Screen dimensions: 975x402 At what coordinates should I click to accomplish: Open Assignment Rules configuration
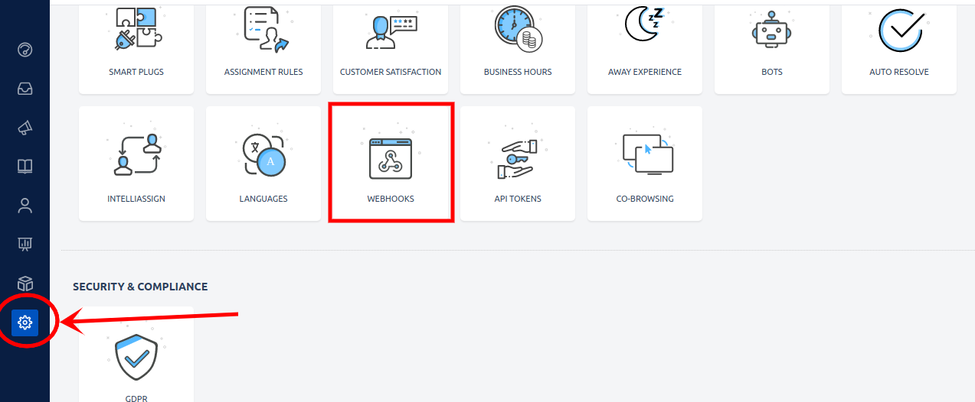tap(263, 46)
